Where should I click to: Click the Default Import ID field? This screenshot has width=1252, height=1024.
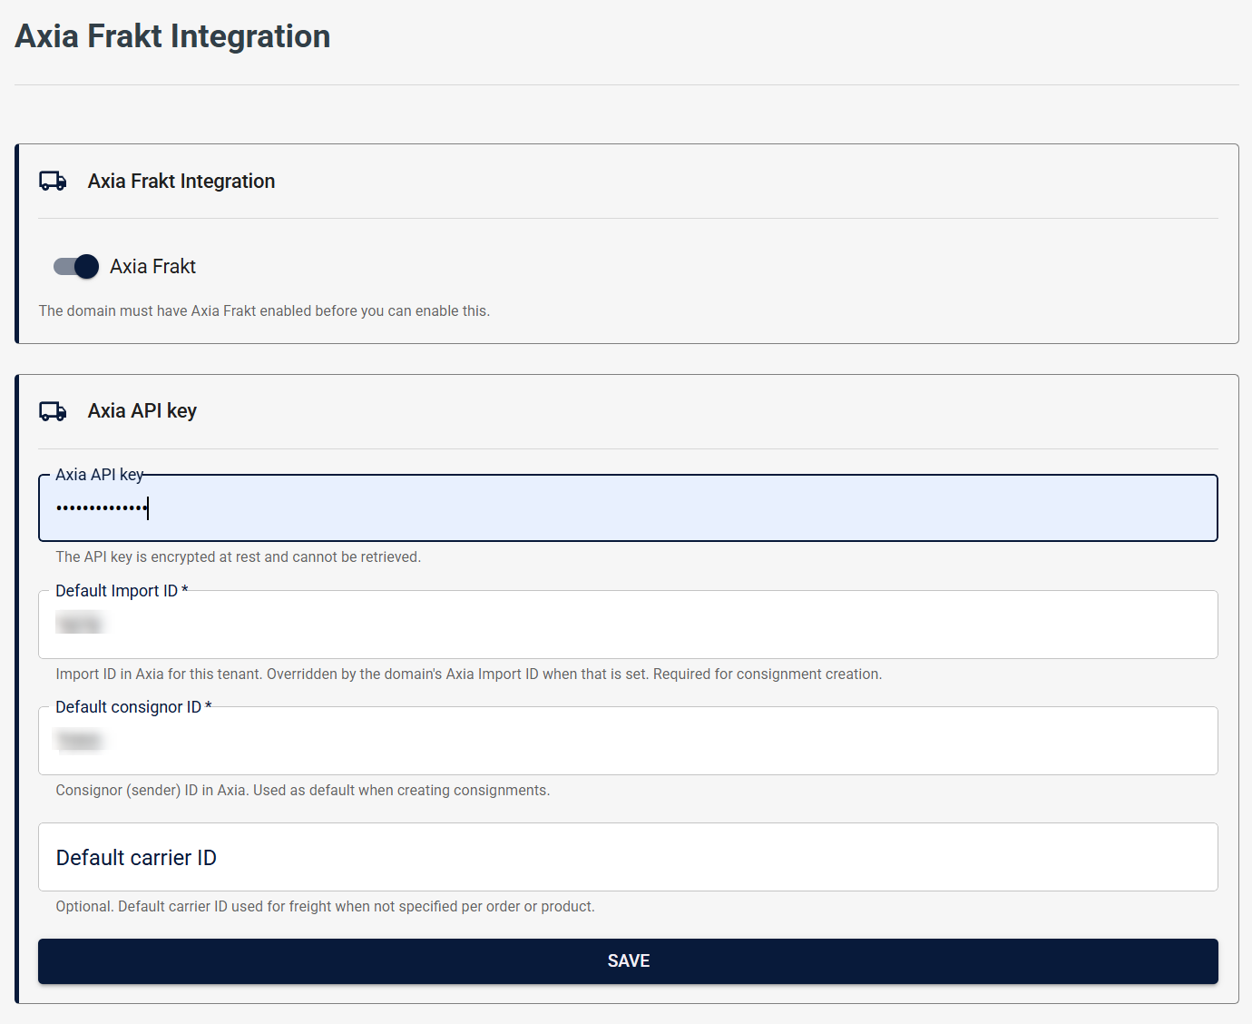pyautogui.click(x=628, y=625)
